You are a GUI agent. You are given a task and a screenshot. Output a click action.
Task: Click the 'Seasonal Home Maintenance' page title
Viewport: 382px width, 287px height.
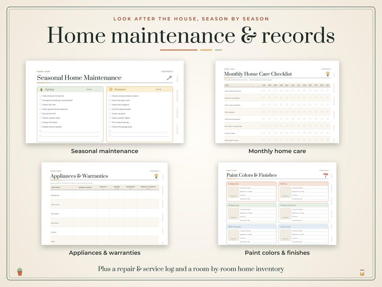tap(79, 78)
